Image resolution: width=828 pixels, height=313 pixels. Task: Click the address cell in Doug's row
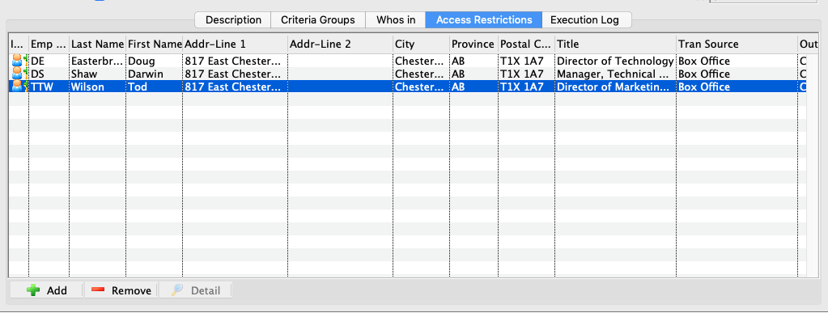[235, 61]
